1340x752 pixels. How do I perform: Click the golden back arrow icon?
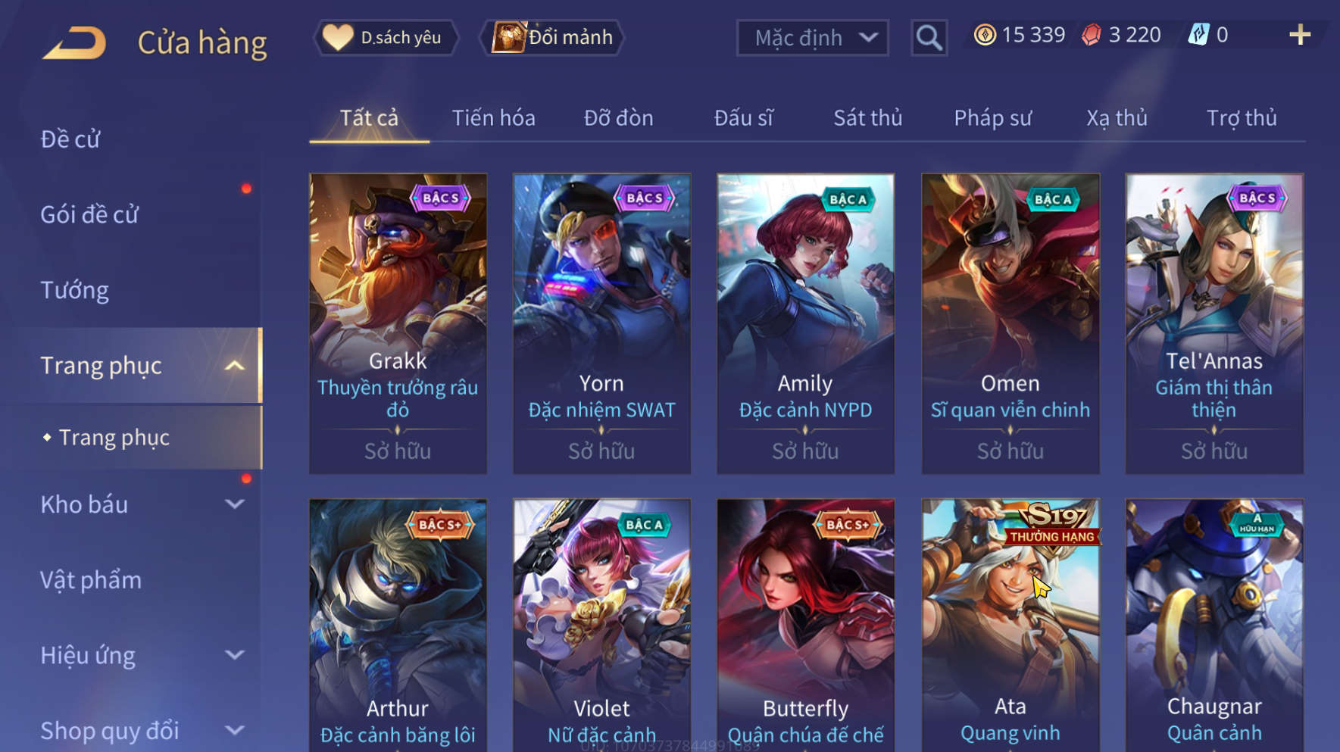click(74, 43)
